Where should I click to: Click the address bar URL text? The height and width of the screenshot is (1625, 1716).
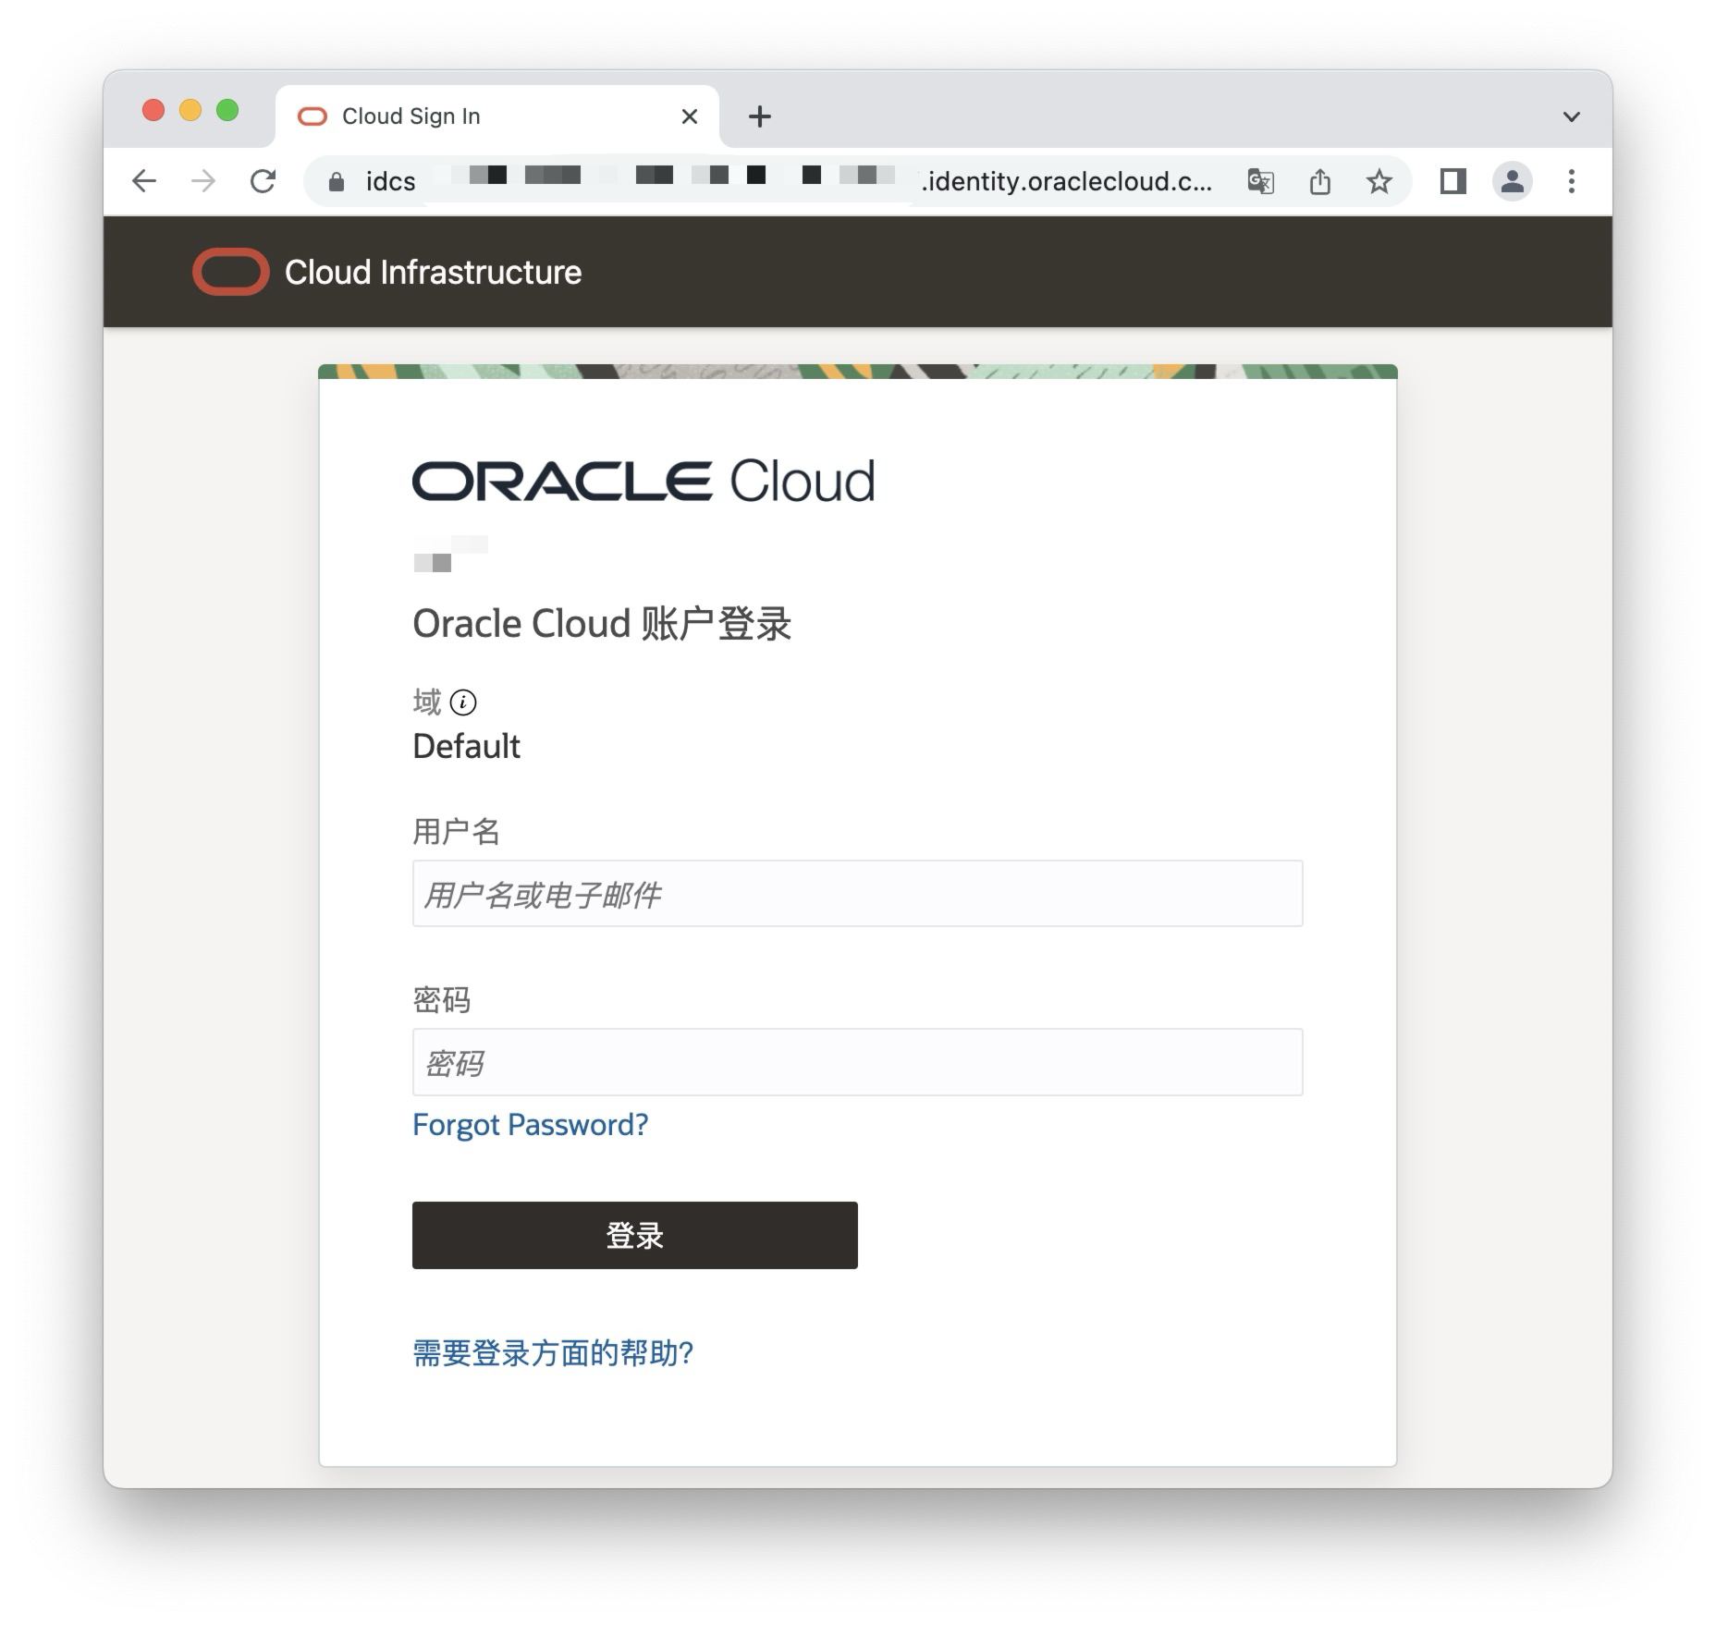789,181
